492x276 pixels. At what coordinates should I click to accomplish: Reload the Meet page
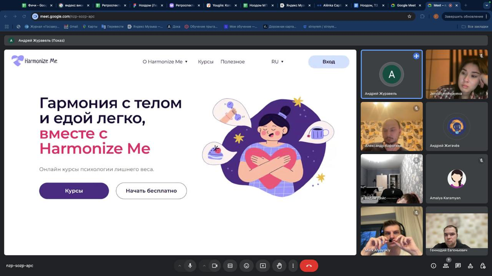[x=24, y=16]
